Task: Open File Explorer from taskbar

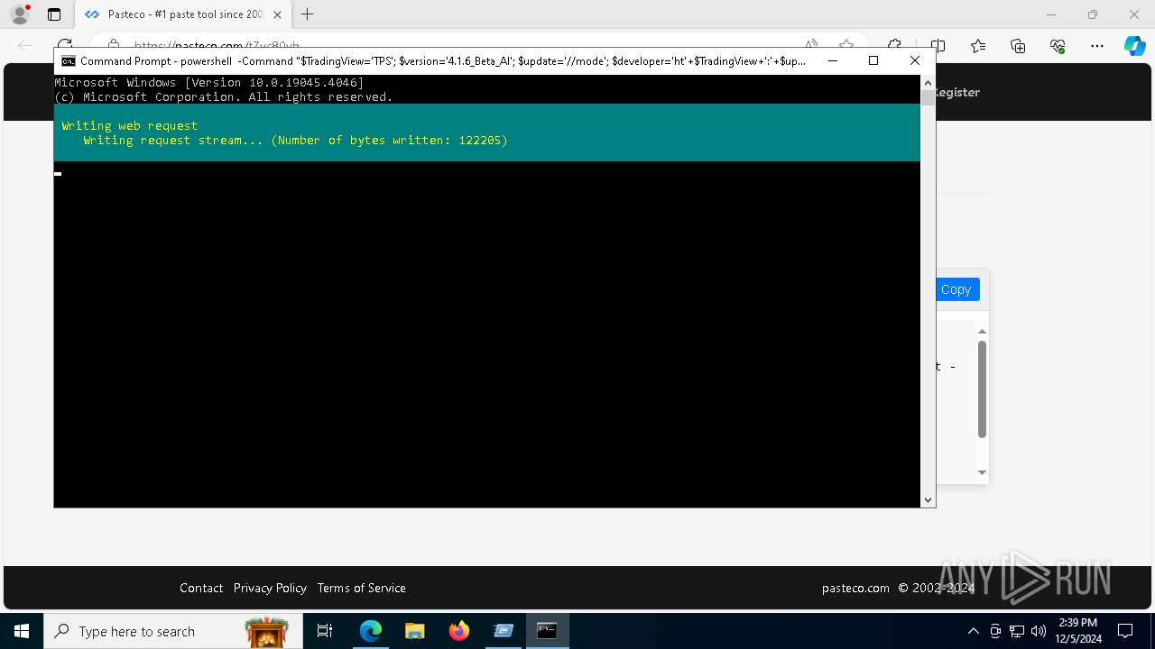Action: [x=414, y=631]
